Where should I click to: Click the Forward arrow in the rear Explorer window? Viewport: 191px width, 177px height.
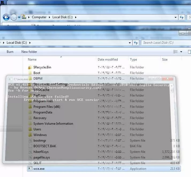click(x=14, y=17)
